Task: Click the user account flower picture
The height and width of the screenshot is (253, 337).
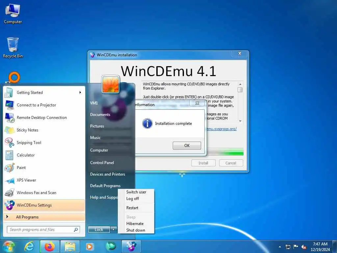Action: 111,84
